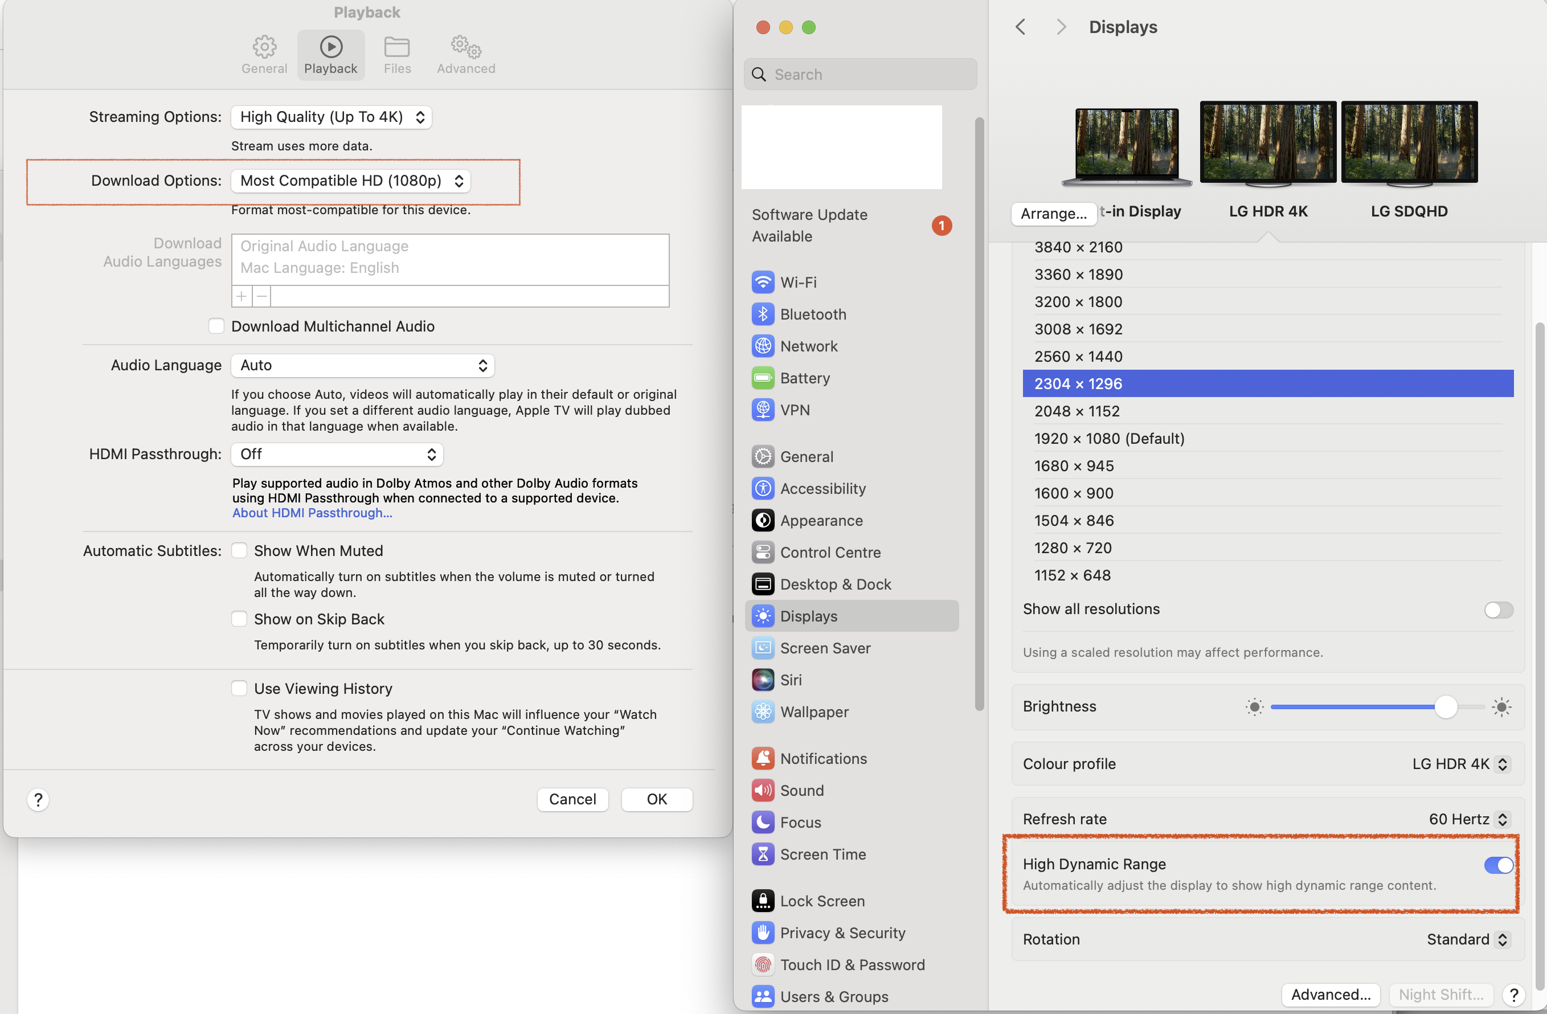Select the Bluetooth sidebar icon
Viewport: 1547px width, 1014px height.
coord(763,314)
